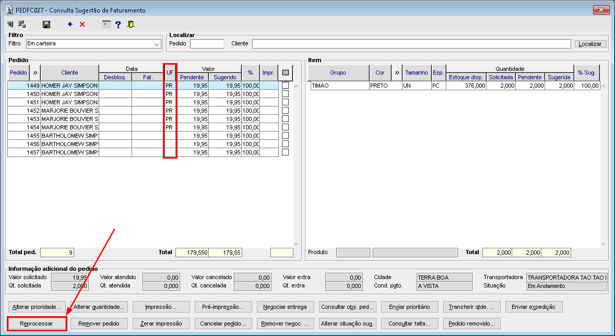The width and height of the screenshot is (615, 336).
Task: Close the PEDFC027 window
Action: tap(601, 10)
